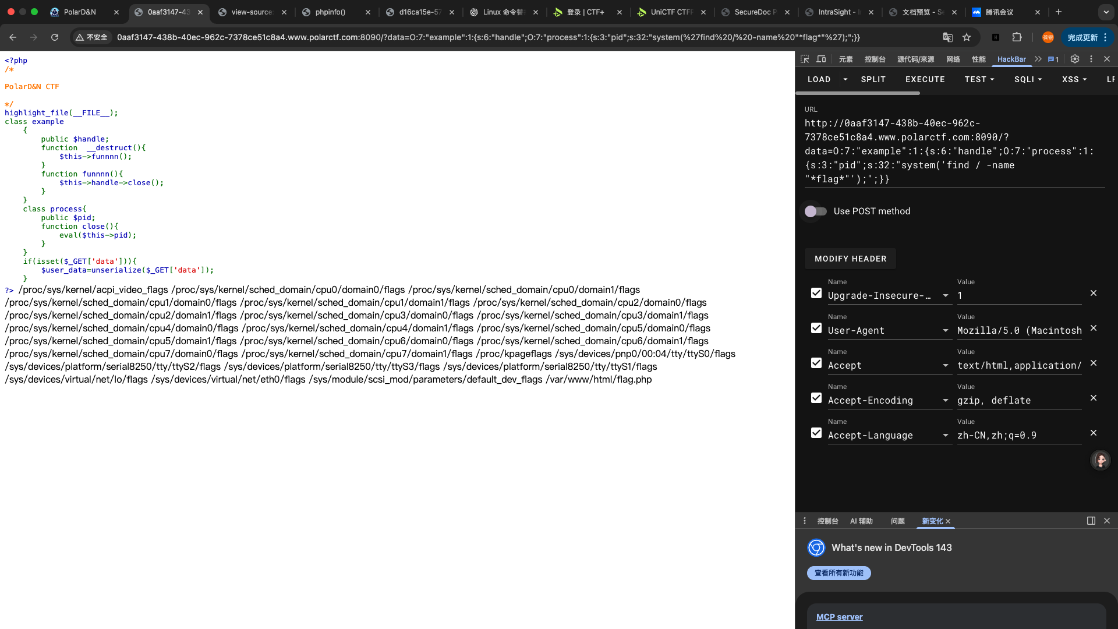Switch to PolarD&N browser tab
This screenshot has width=1118, height=629.
click(x=84, y=12)
